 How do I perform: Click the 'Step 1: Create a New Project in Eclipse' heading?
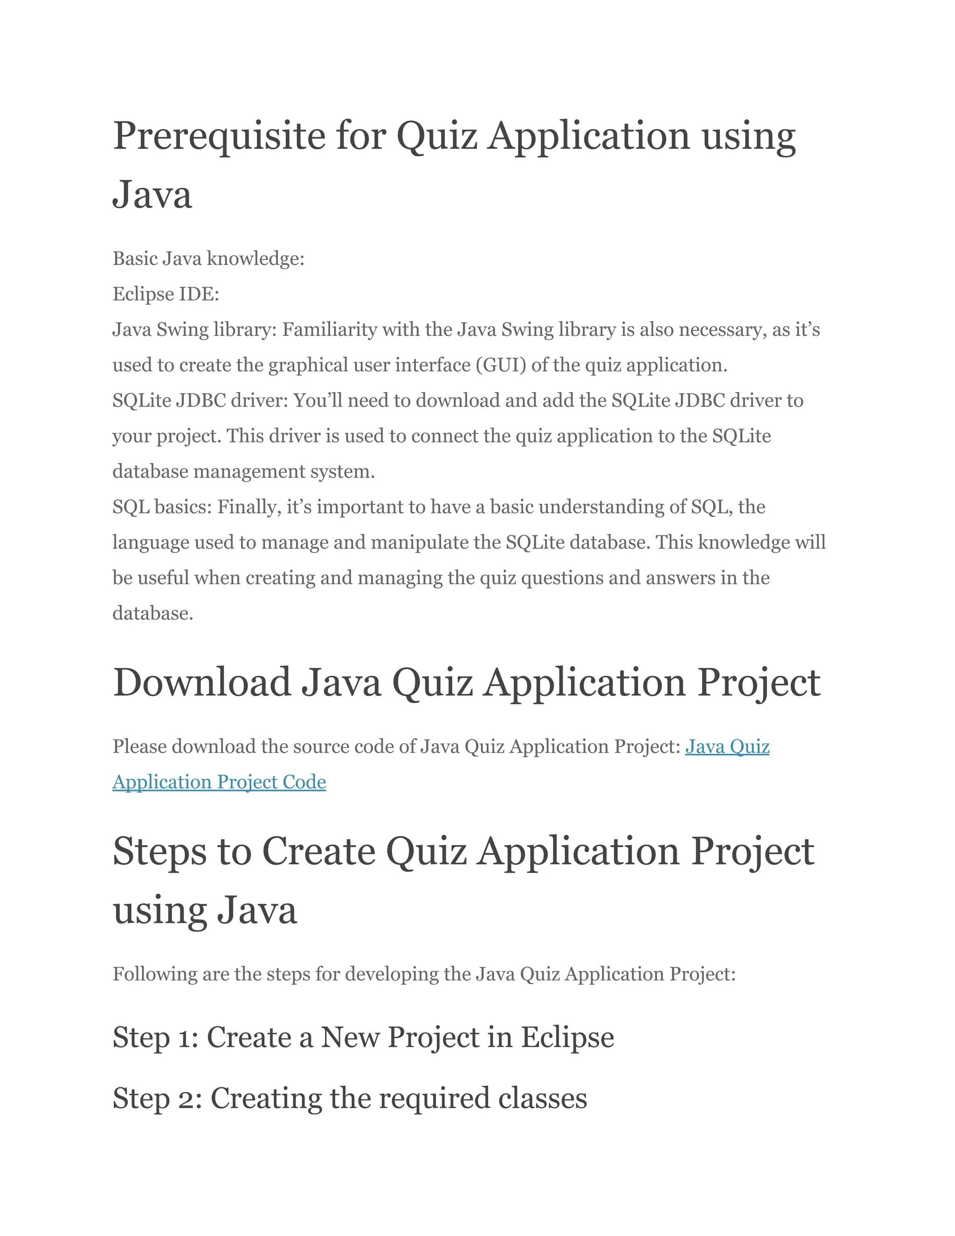point(363,1037)
